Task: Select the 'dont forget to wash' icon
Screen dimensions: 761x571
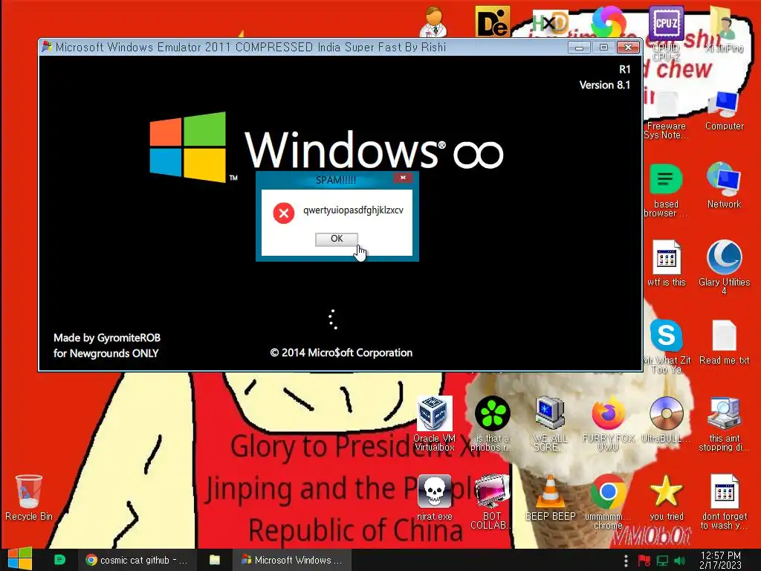Action: [724, 502]
